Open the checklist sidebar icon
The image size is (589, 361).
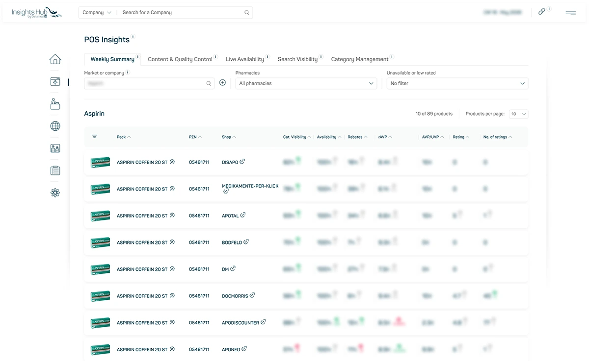pyautogui.click(x=55, y=170)
